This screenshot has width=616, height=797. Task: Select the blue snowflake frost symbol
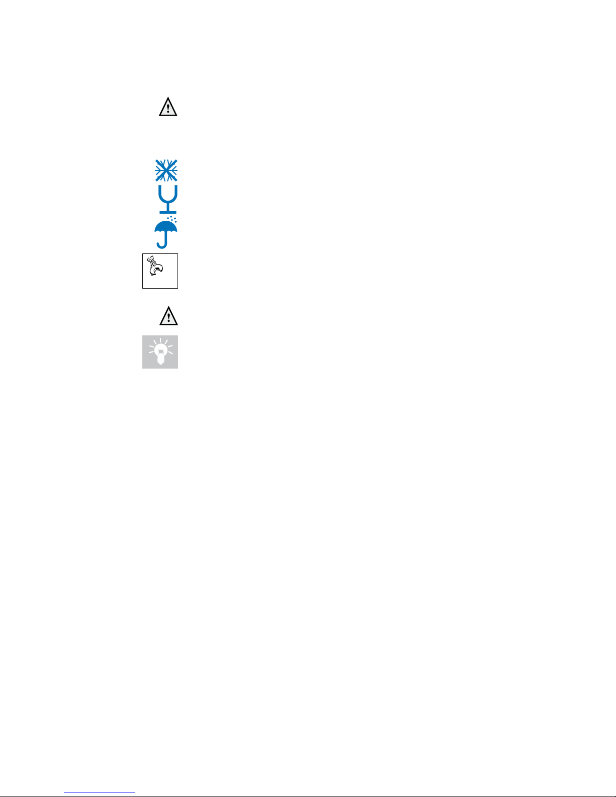click(166, 170)
